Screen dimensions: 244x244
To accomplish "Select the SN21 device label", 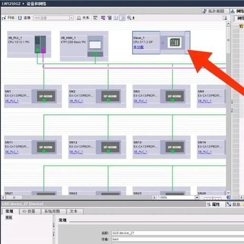I will coord(9,193).
